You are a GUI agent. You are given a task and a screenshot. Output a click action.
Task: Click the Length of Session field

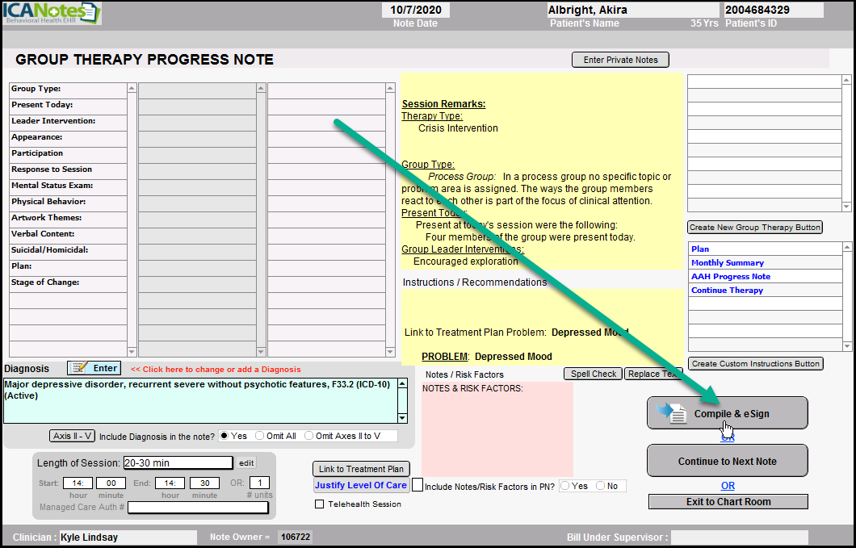tap(178, 463)
